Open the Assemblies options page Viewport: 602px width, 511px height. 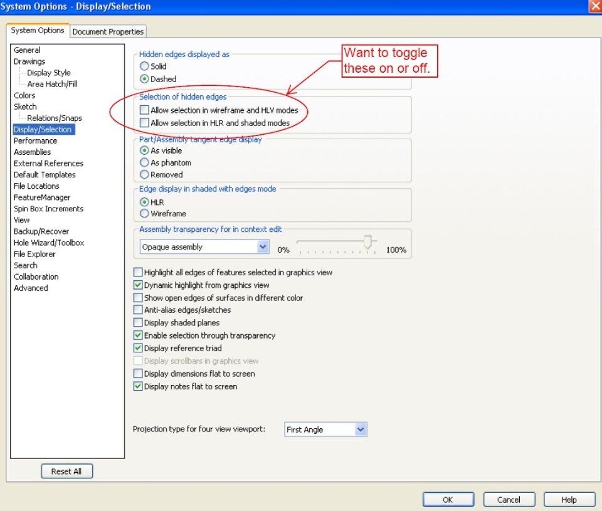(32, 152)
